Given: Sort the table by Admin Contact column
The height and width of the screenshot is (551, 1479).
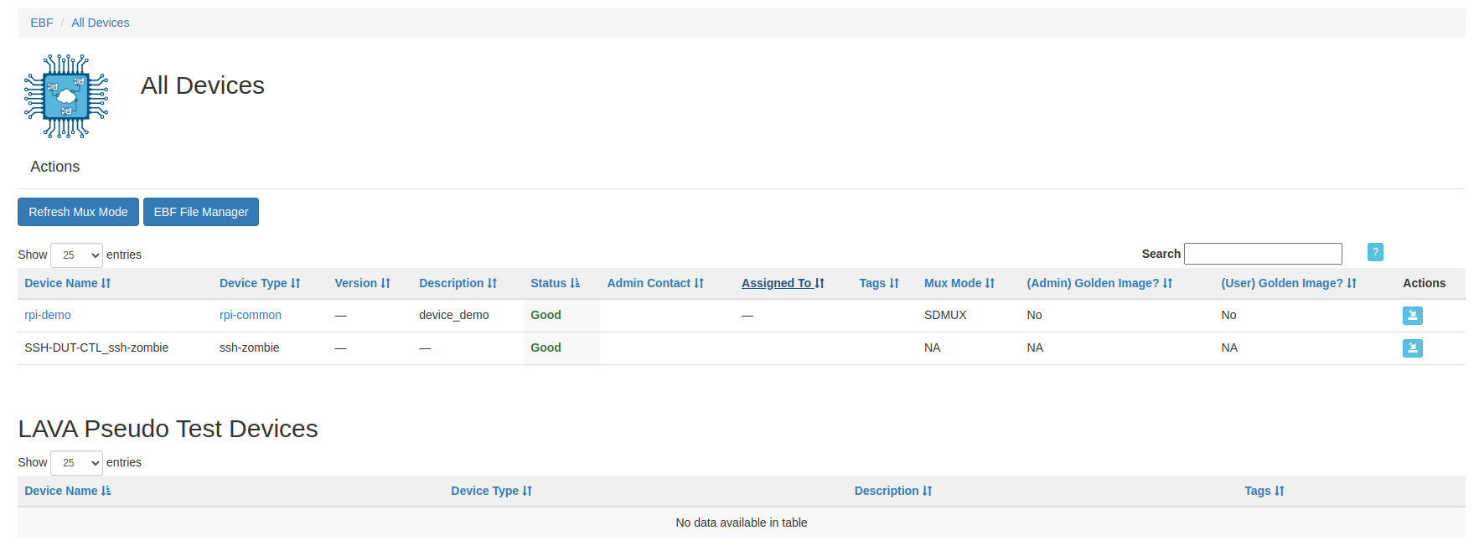Looking at the screenshot, I should 655,283.
